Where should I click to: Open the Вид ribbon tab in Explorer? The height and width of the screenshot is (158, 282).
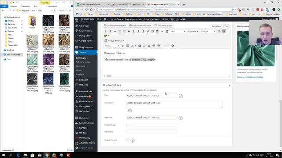(x=36, y=6)
